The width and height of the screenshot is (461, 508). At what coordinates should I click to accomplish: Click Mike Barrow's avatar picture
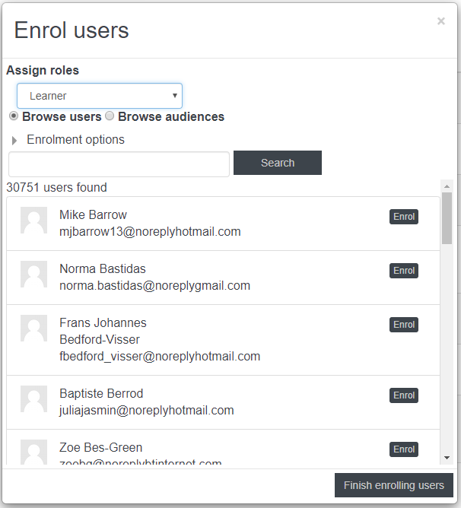click(x=33, y=221)
